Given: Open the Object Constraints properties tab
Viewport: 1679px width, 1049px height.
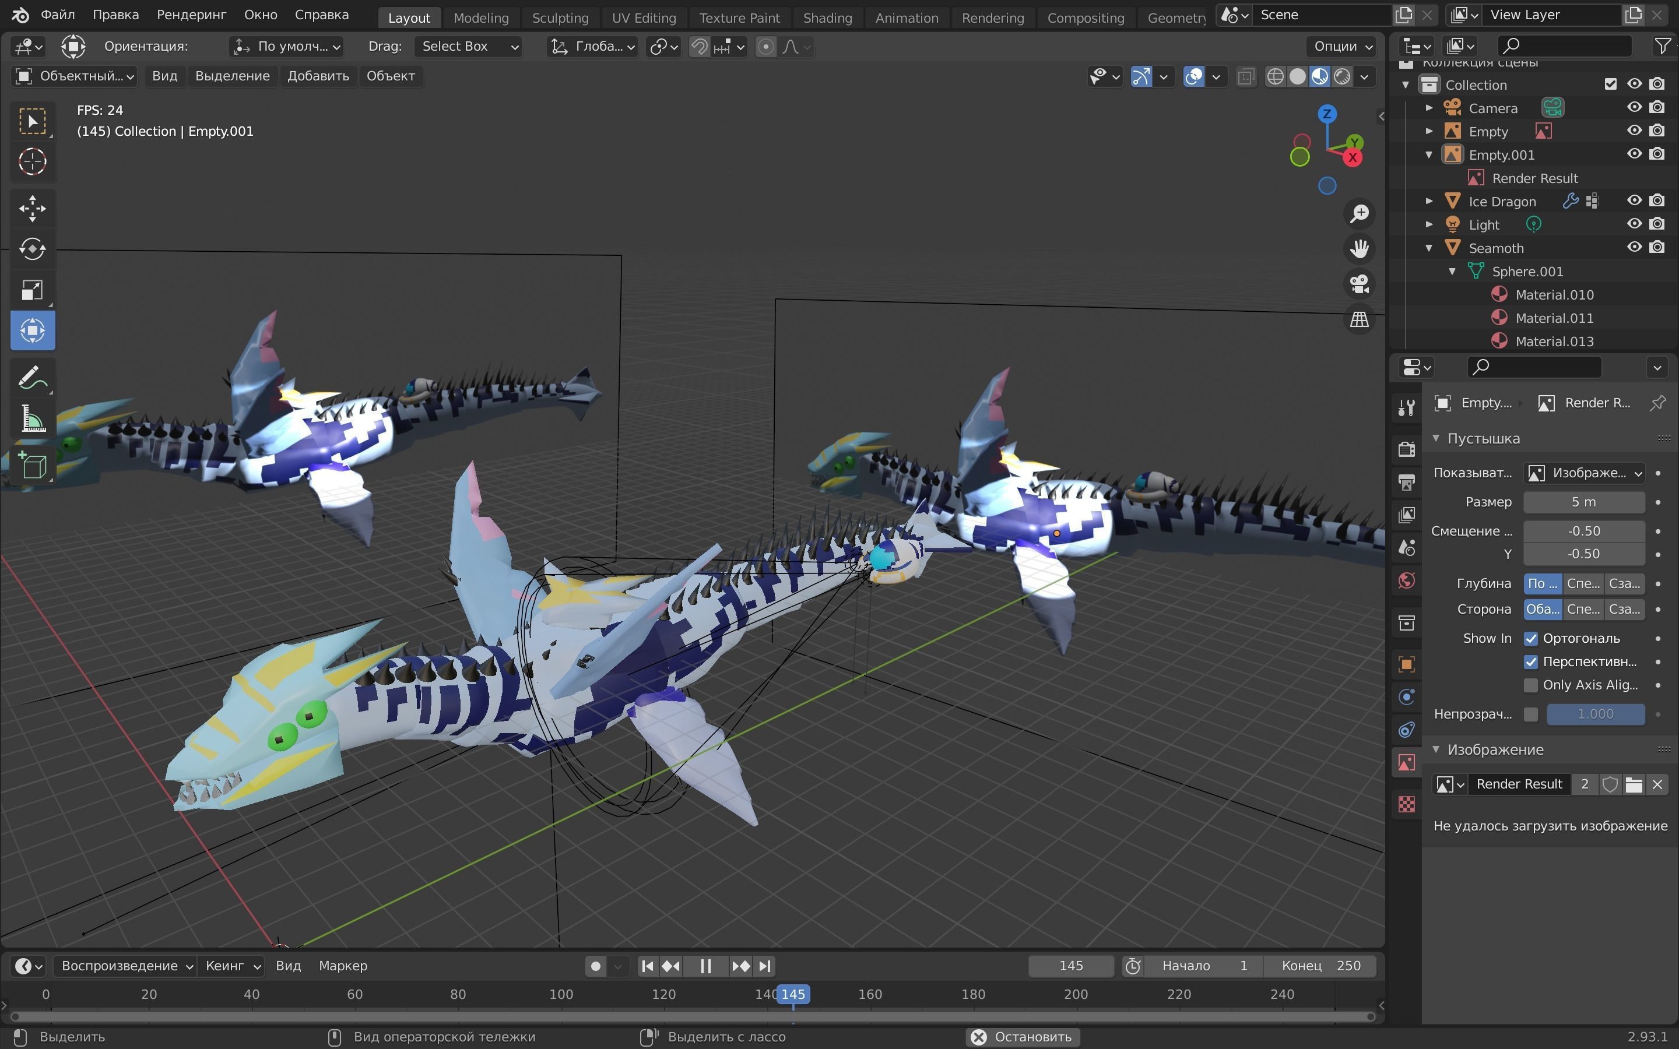Looking at the screenshot, I should pyautogui.click(x=1406, y=730).
